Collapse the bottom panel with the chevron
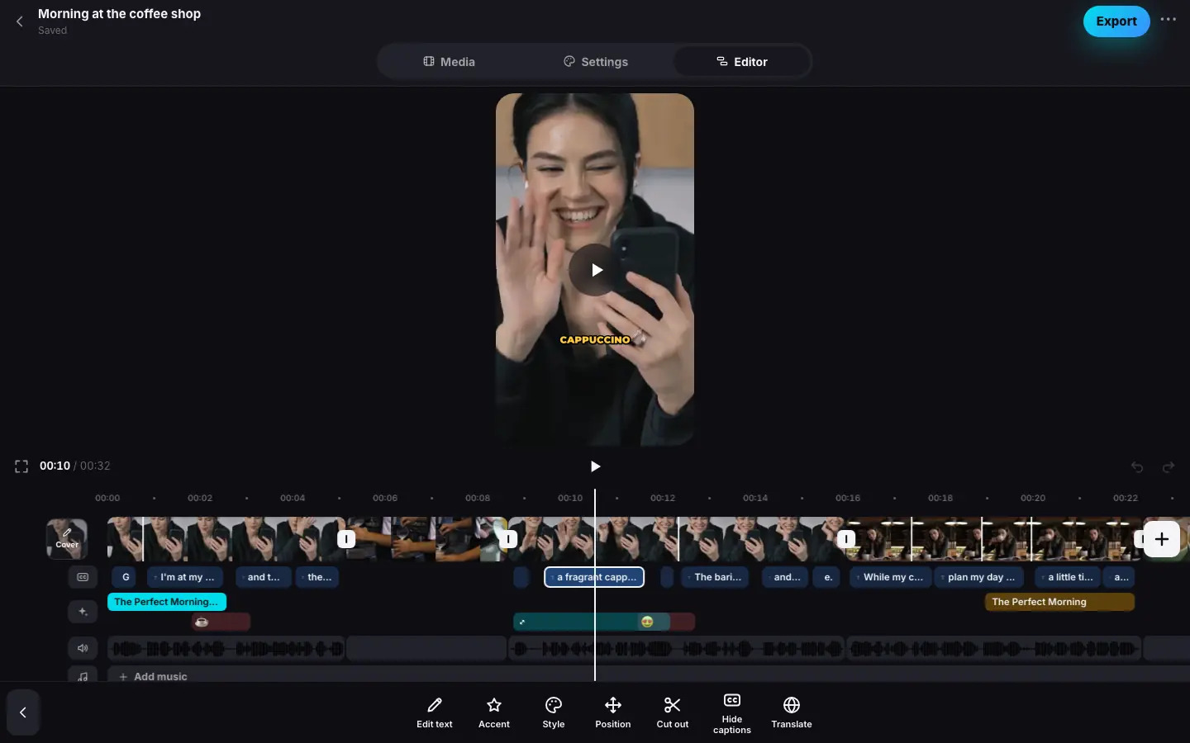This screenshot has width=1190, height=743. point(23,712)
